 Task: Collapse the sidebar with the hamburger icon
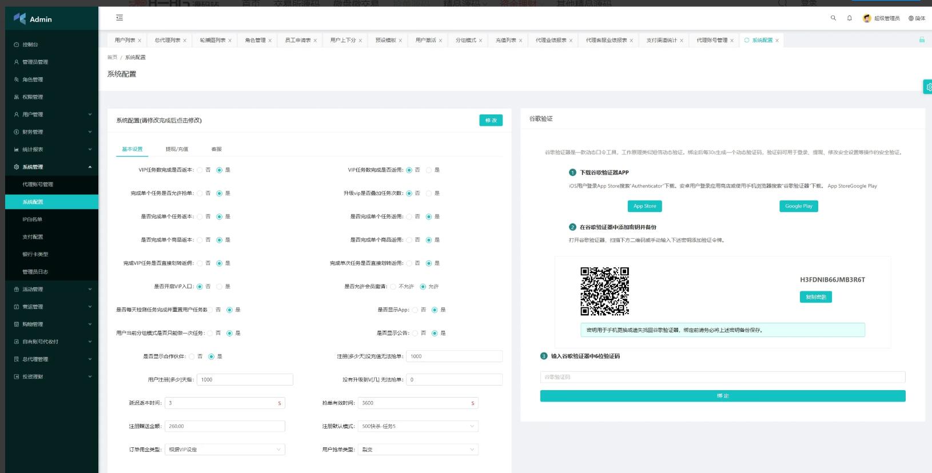(x=120, y=18)
